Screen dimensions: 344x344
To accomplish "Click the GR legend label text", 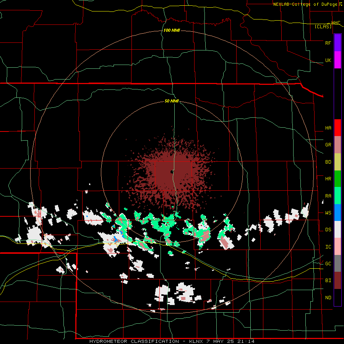I will (x=328, y=145).
